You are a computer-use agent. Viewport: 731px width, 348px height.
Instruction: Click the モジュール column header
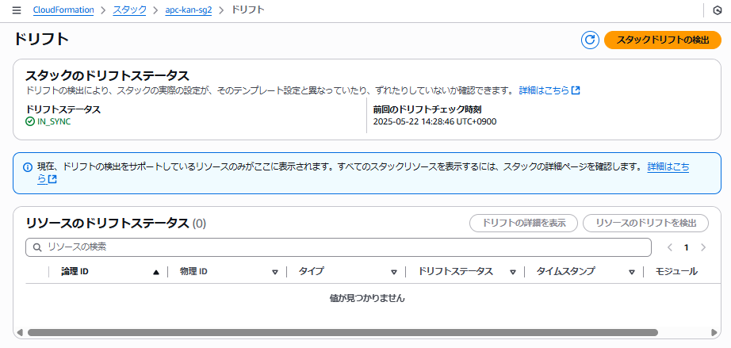[676, 272]
